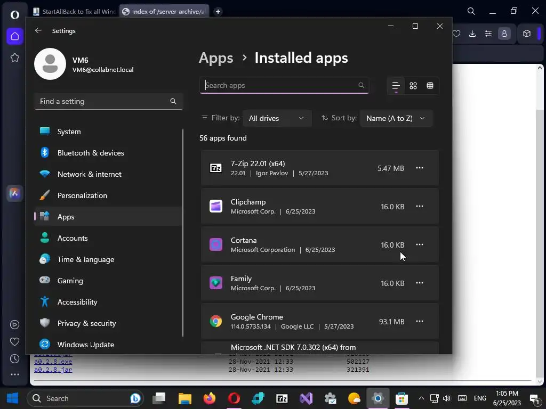The image size is (546, 409).
Task: Open more options for 7-Zip 22.01
Action: (x=420, y=168)
